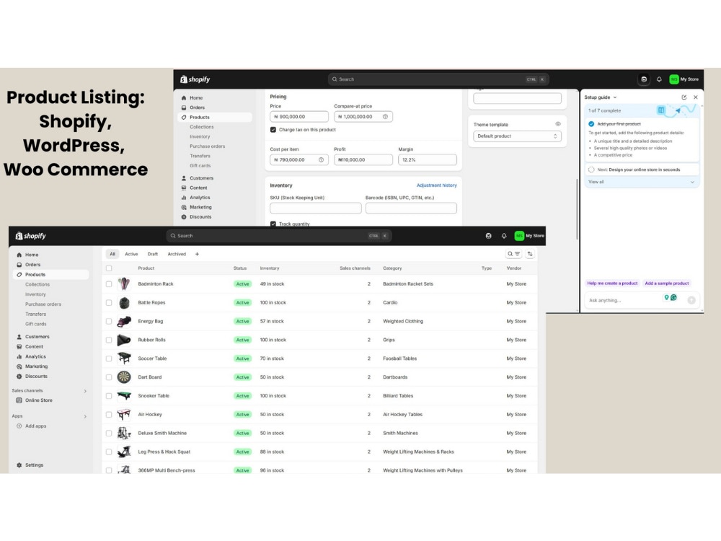Click Air Hockey product thumbnail
Image resolution: width=721 pixels, height=541 pixels.
click(124, 415)
